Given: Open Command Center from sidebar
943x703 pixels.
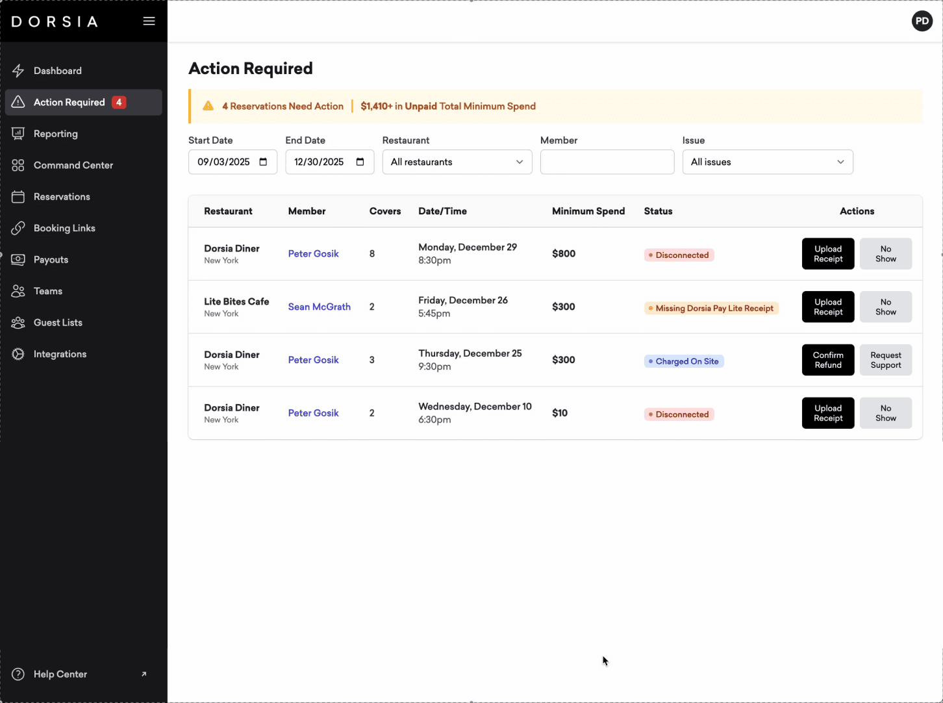Looking at the screenshot, I should click(x=83, y=165).
